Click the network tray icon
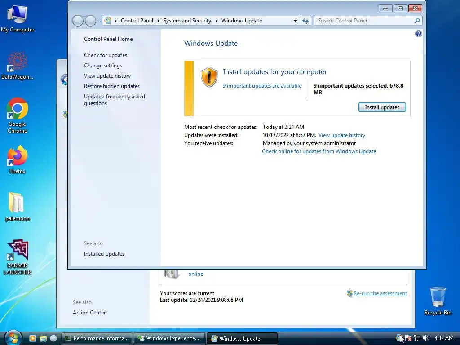The height and width of the screenshot is (345, 460). pyautogui.click(x=417, y=338)
